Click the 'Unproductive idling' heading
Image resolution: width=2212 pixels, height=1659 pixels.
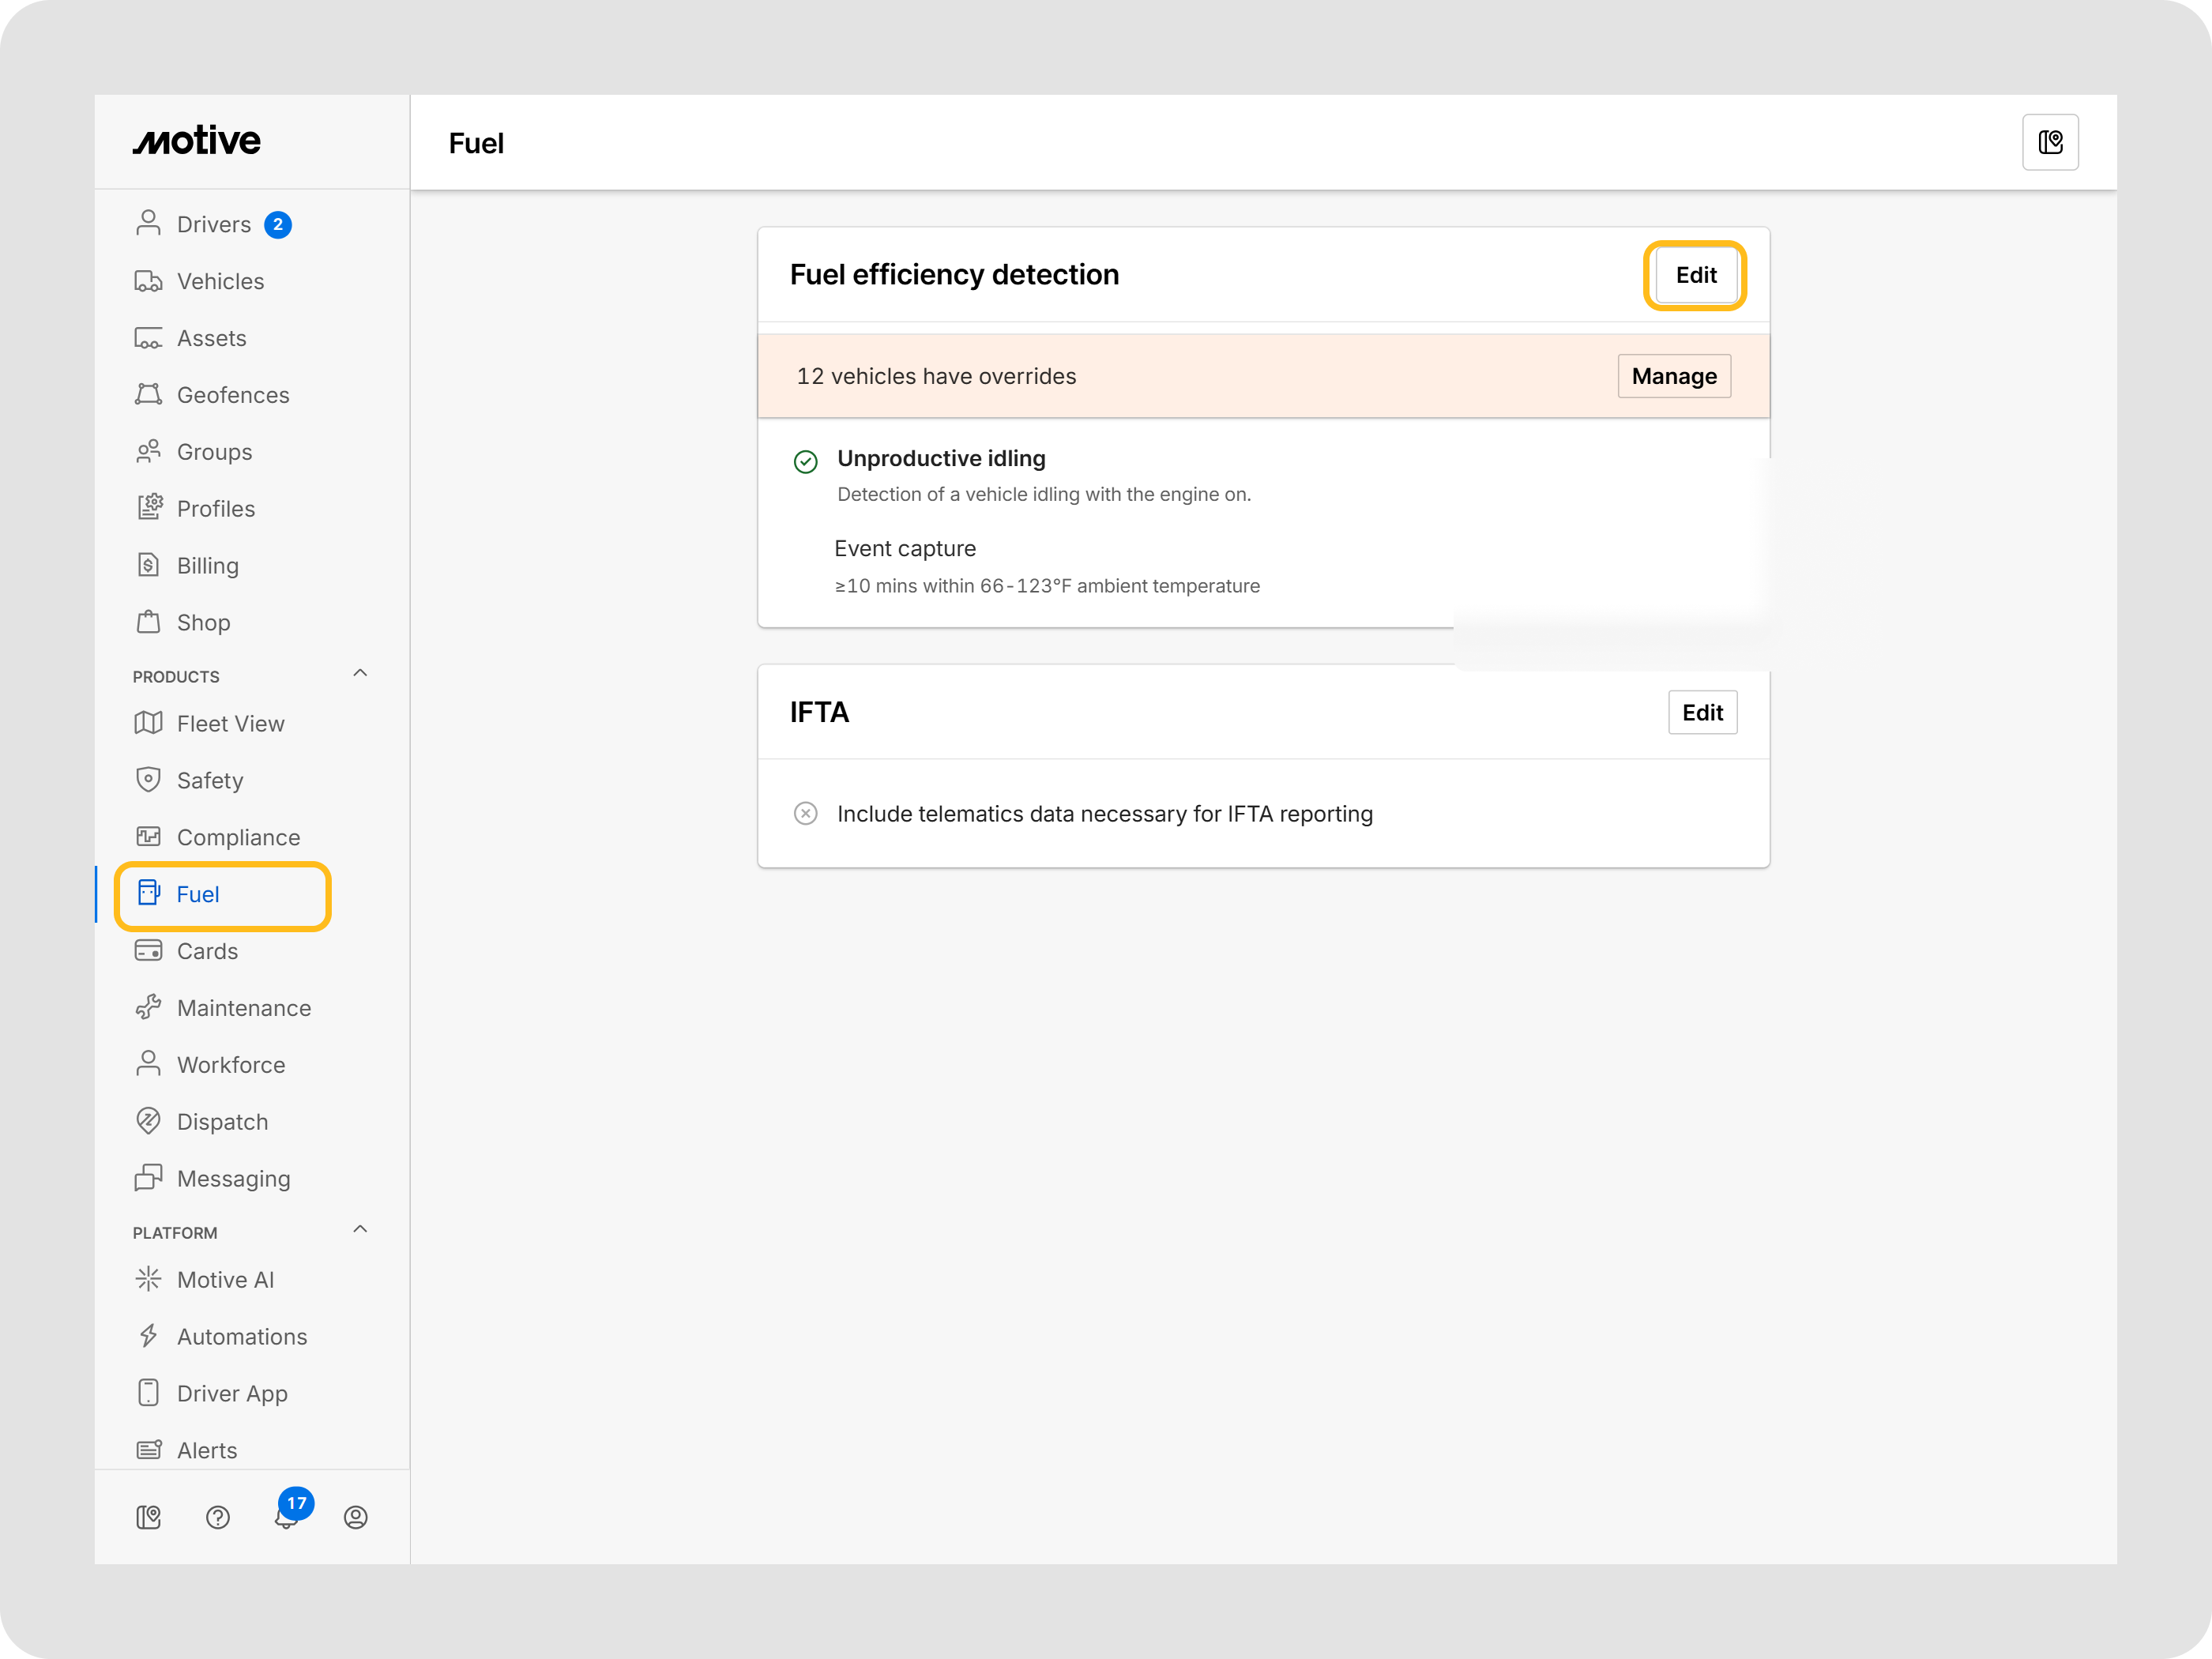[x=941, y=458]
